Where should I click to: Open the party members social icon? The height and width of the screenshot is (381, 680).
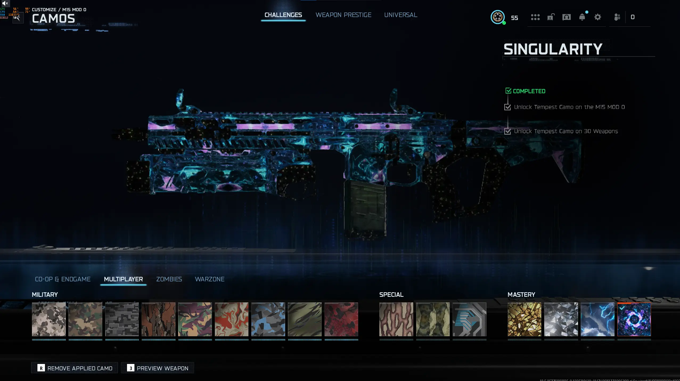(617, 17)
